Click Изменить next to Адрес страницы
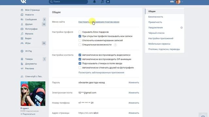Screen dimensions: 209x117 134,113
